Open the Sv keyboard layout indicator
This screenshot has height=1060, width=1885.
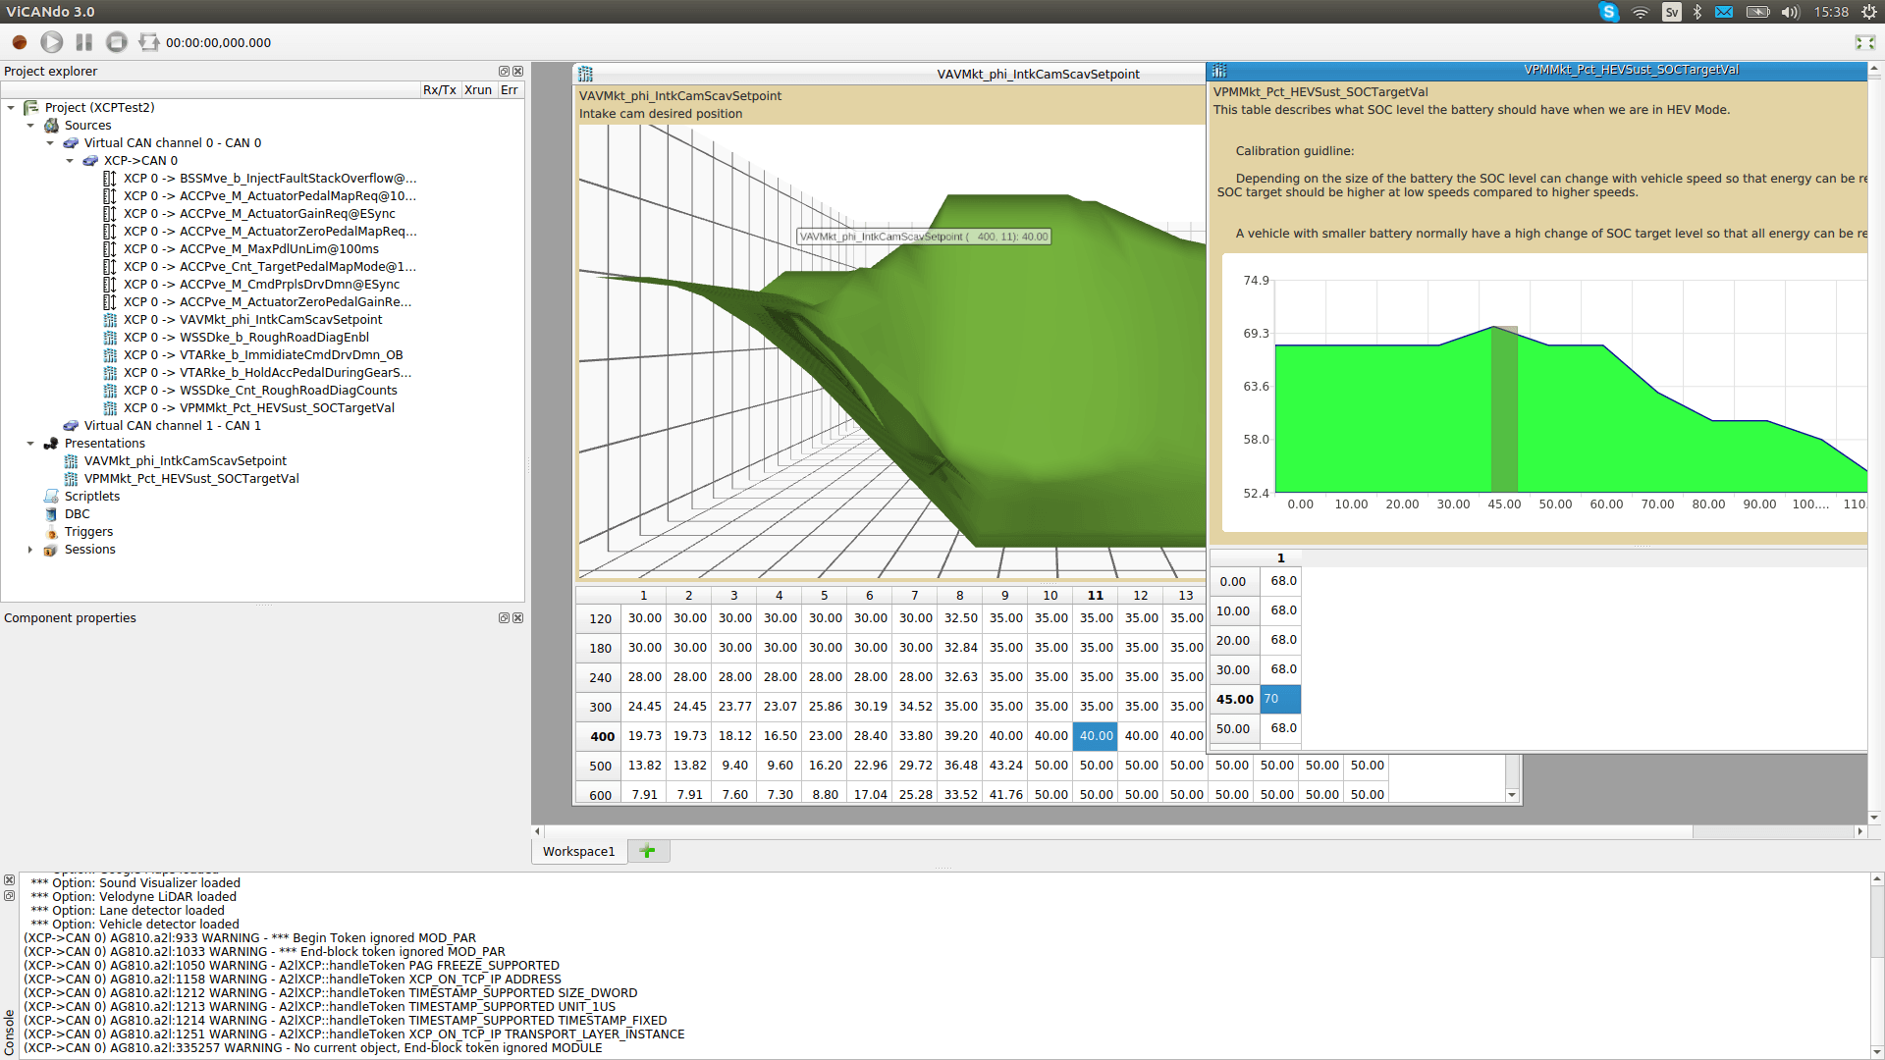[1672, 12]
